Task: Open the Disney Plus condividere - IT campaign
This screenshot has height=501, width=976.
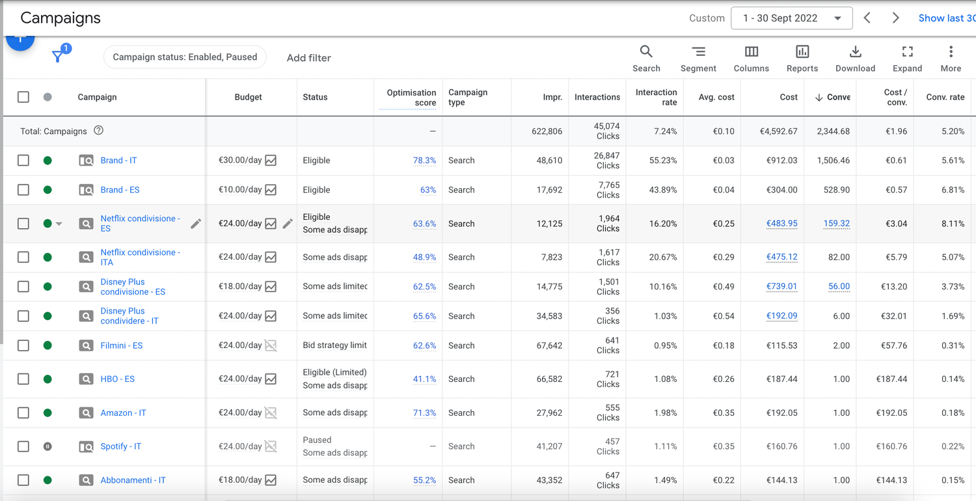Action: pyautogui.click(x=129, y=316)
